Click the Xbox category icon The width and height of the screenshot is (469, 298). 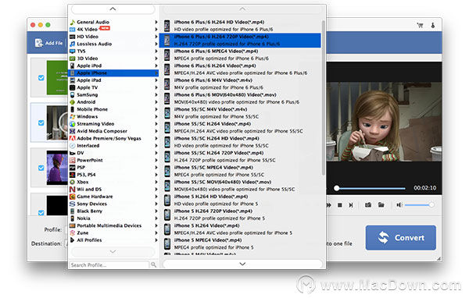tap(73, 182)
